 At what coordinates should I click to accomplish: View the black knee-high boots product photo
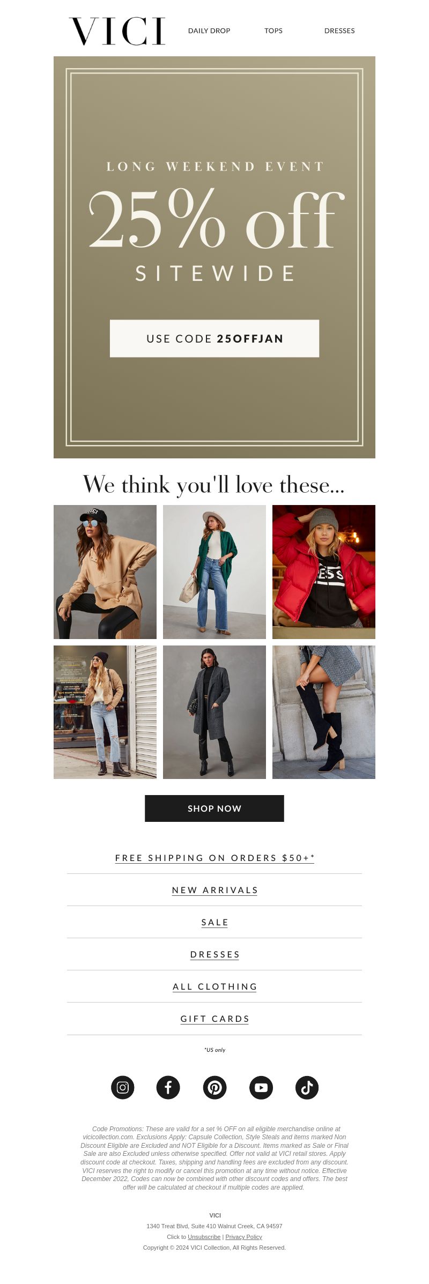click(x=324, y=712)
